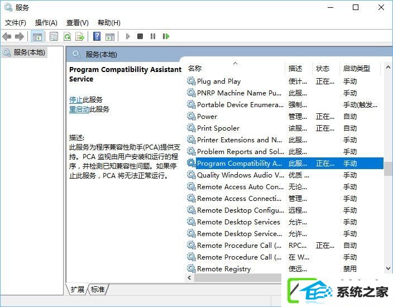393x307 pixels.
Task: Select the gear icon of Print Spooler
Action: tap(191, 128)
